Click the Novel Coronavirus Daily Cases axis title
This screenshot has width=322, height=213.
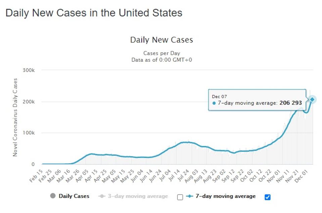point(15,117)
